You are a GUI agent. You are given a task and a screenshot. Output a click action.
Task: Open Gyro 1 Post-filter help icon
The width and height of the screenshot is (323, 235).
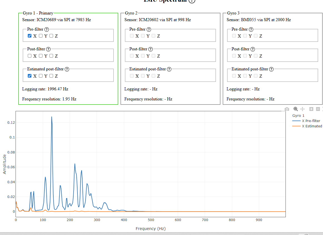point(48,49)
